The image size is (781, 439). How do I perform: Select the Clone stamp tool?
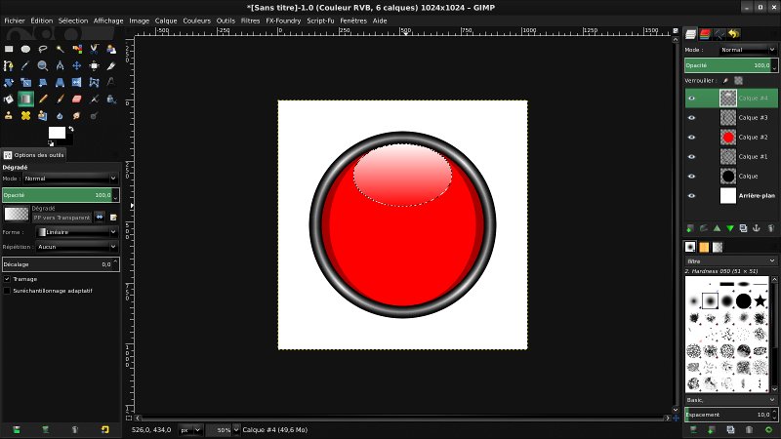tap(9, 115)
